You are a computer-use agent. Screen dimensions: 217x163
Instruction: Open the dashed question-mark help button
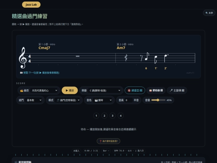coord(108,141)
